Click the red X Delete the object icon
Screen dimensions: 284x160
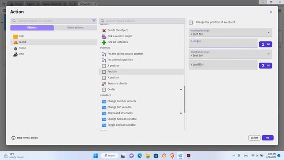pos(104,31)
